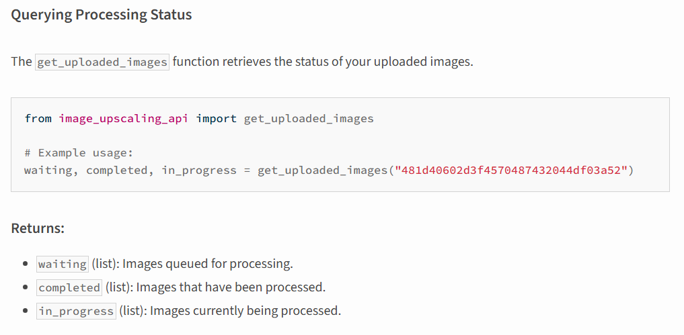
Task: Click the inline get_uploaded_images code
Action: (x=102, y=62)
